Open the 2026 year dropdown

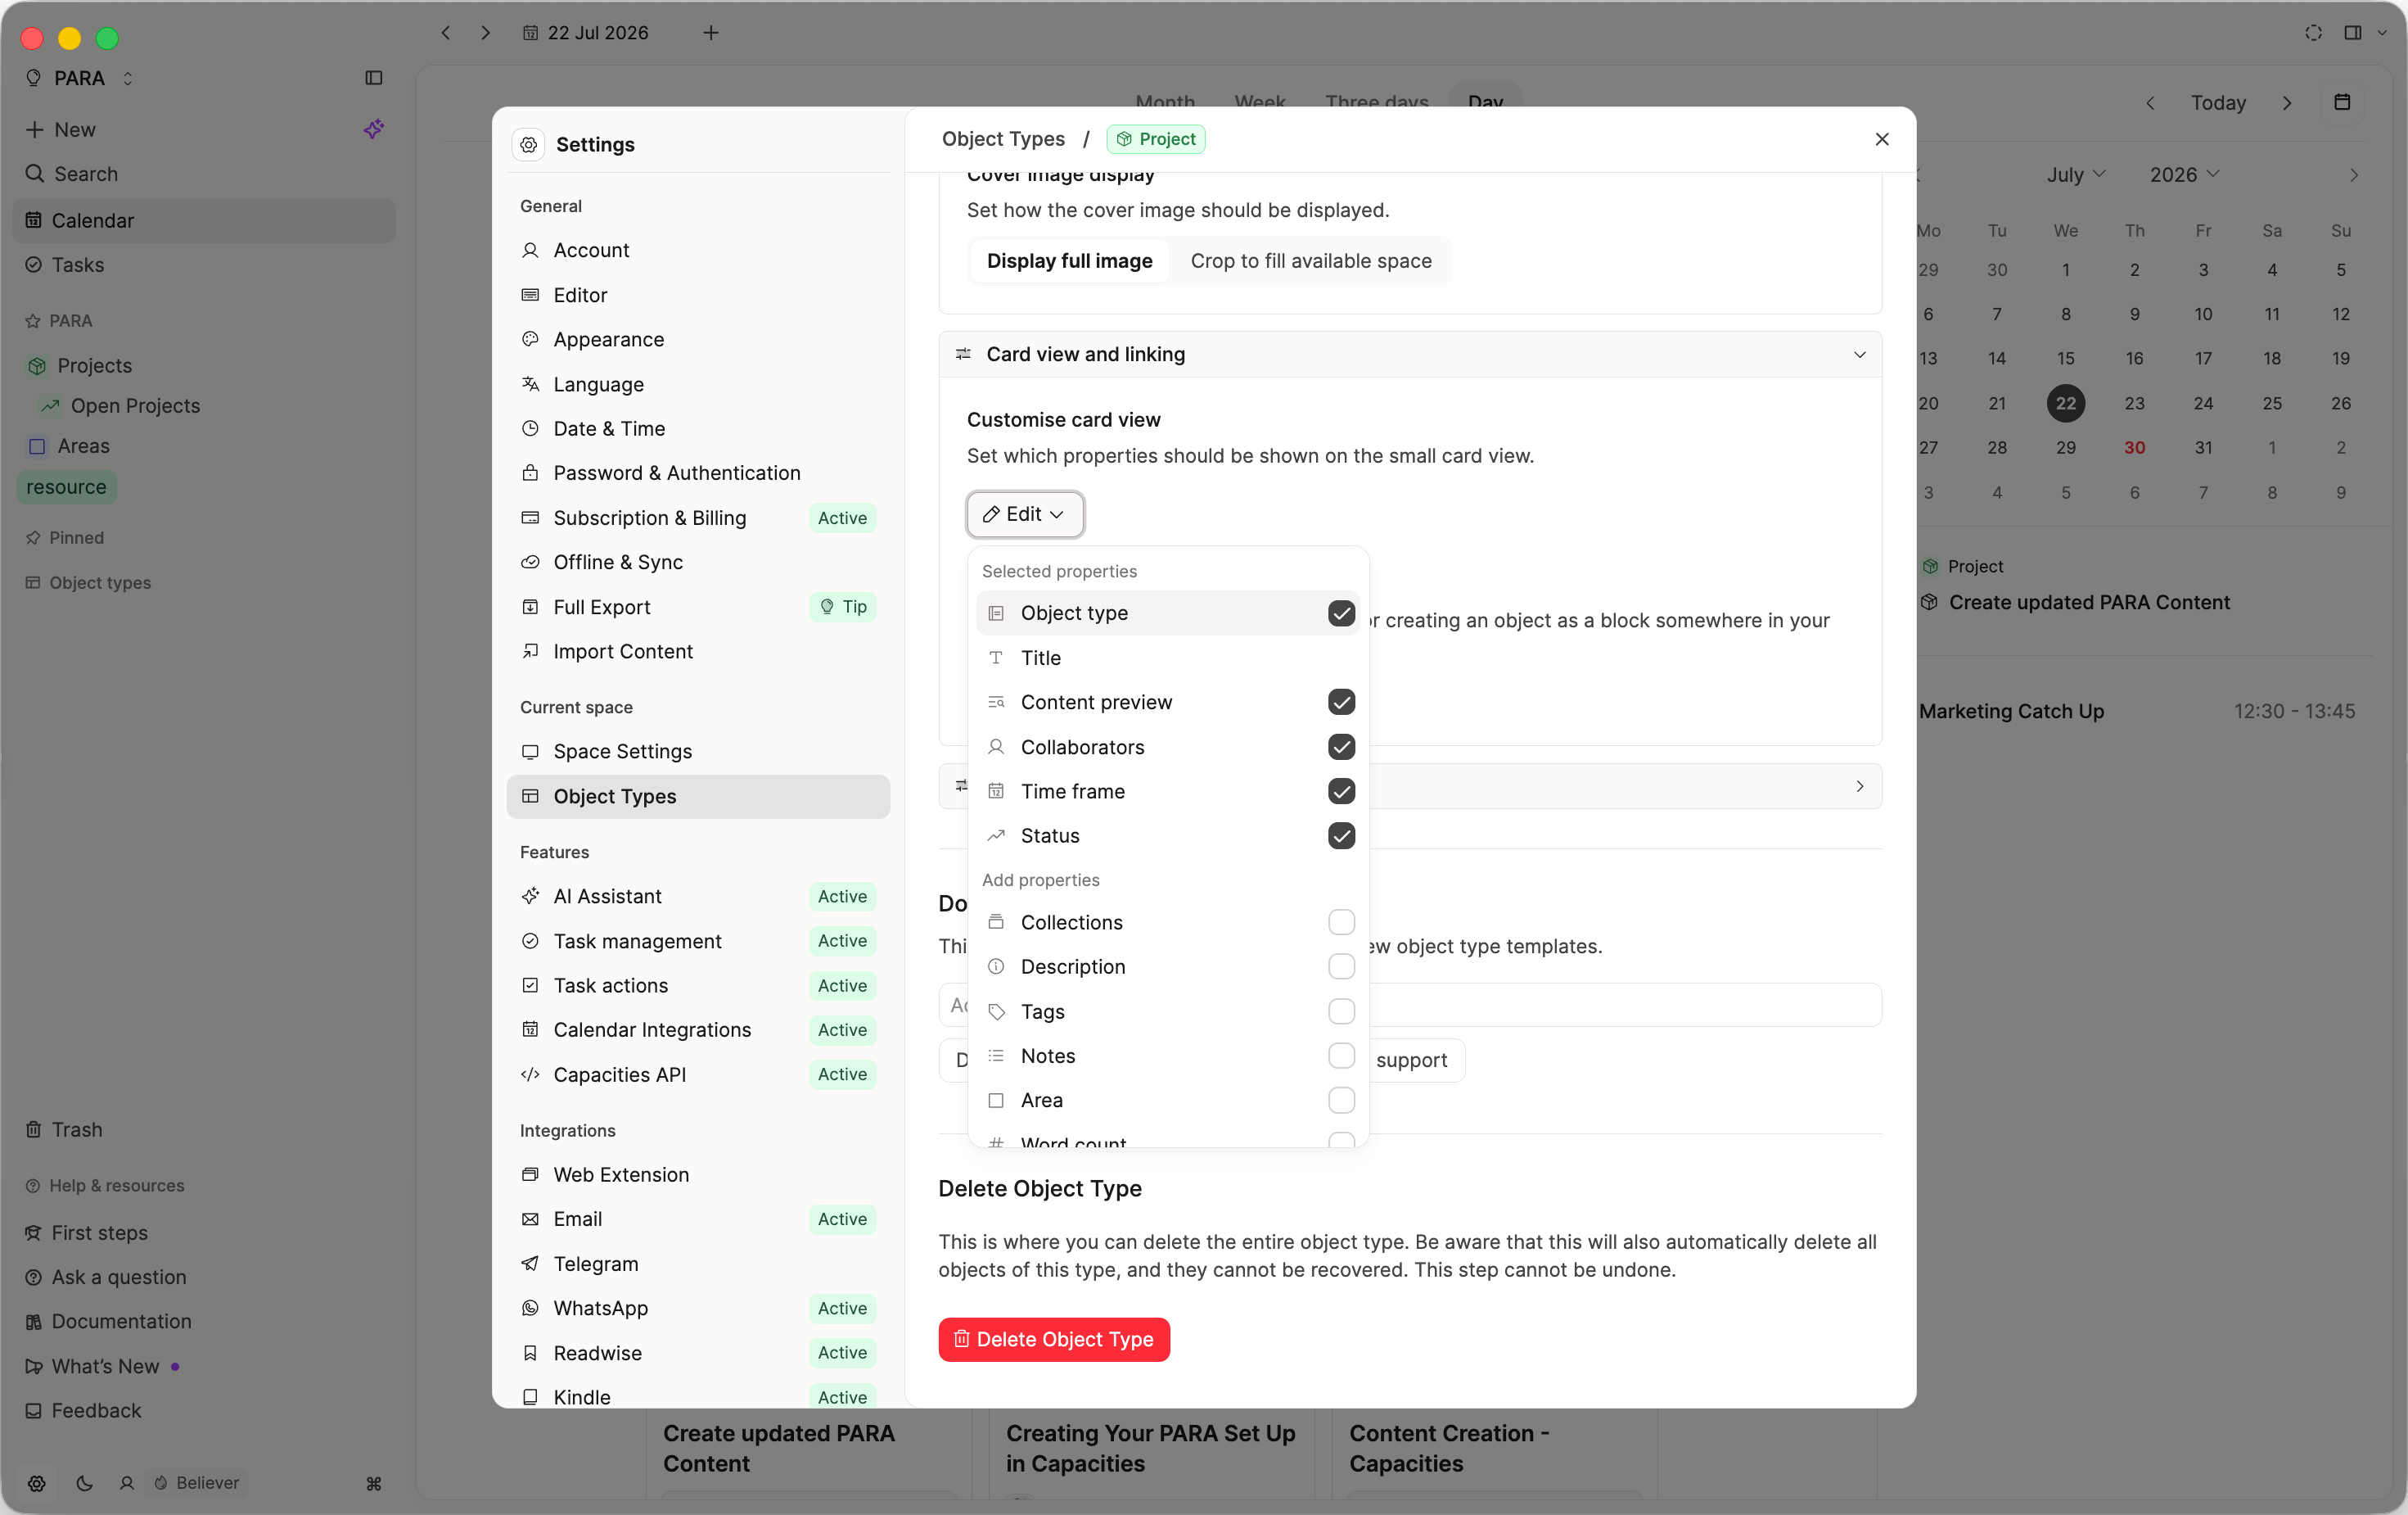point(2184,174)
